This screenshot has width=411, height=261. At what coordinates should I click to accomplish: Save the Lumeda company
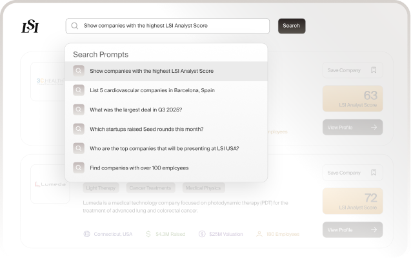(352, 173)
